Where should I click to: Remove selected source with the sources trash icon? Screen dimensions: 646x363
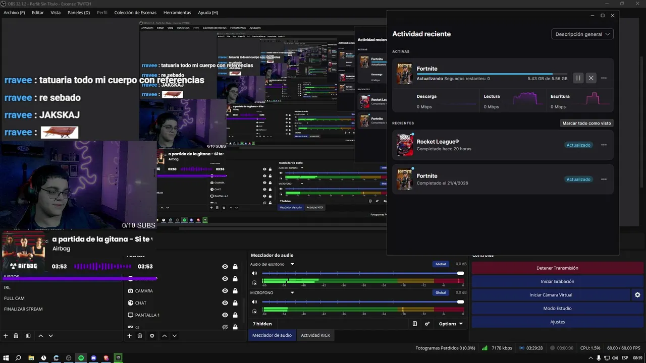pyautogui.click(x=140, y=336)
